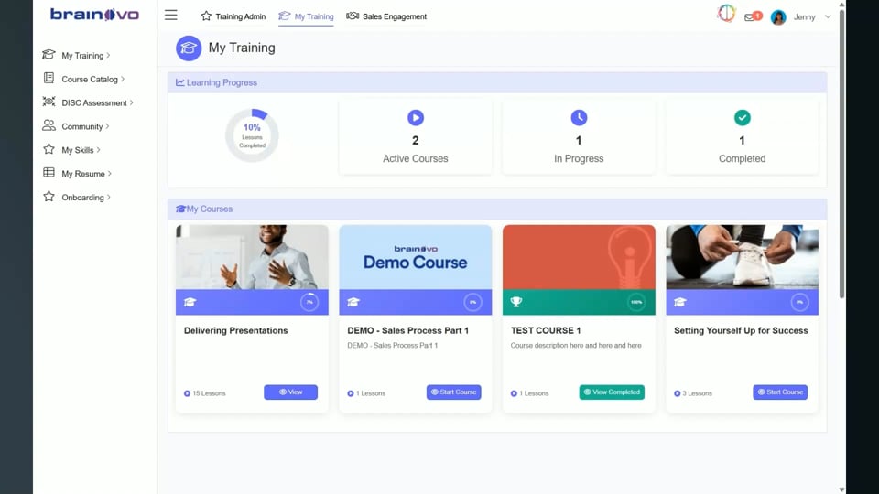This screenshot has width=879, height=494.
Task: Click the Onboarding star icon
Action: (49, 196)
